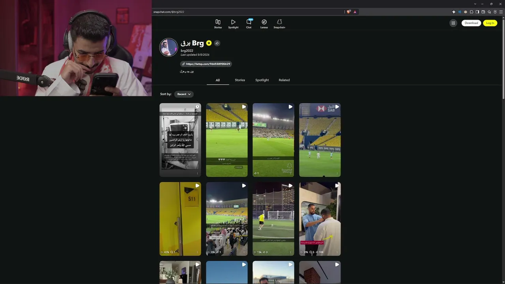Open Stories from the top navigation

[x=218, y=24]
